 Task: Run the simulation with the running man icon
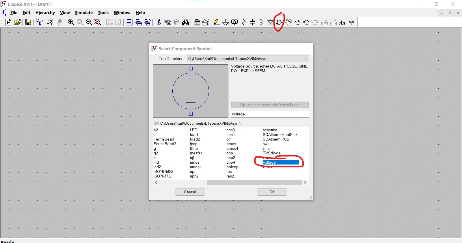[x=51, y=22]
